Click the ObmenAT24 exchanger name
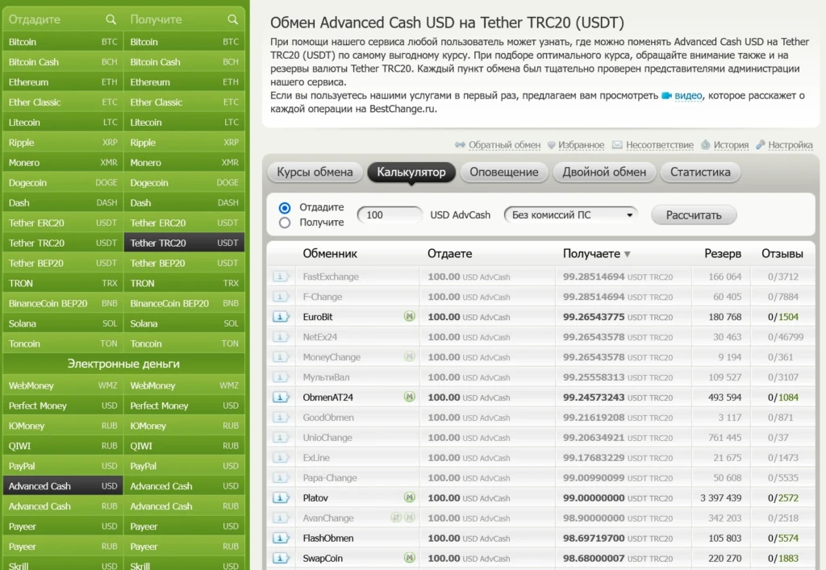Viewport: 826px width, 570px height. [x=327, y=397]
